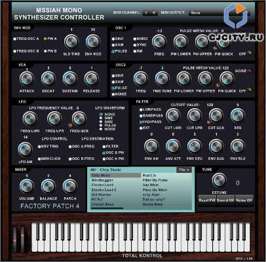Click the OSC2 FINE TUNE knob
The height and width of the screenshot is (262, 266).
coord(162,79)
